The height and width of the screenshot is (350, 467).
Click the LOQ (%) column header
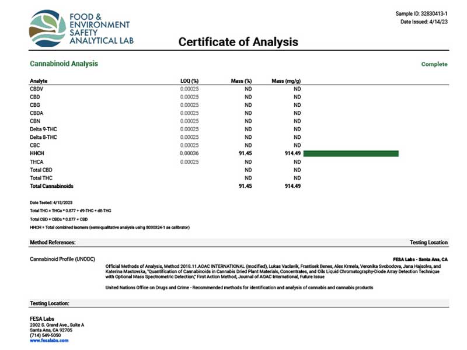[190, 80]
